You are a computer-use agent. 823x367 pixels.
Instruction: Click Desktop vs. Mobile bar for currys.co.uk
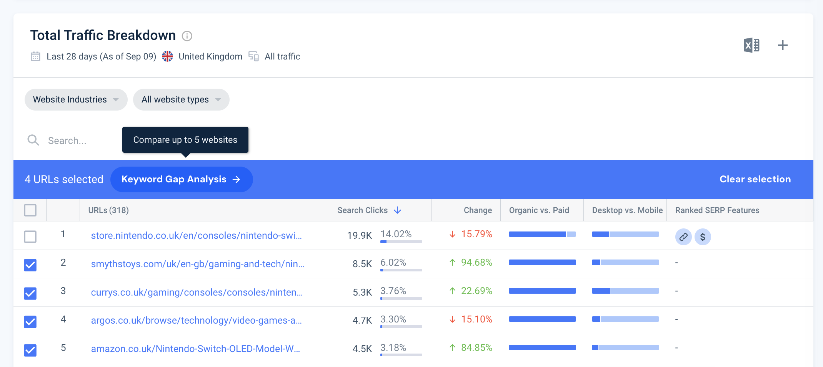(x=625, y=291)
